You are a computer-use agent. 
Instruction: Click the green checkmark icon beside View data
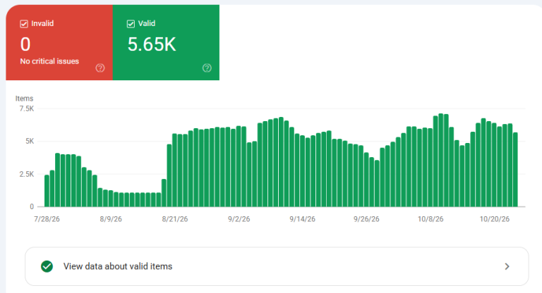47,266
